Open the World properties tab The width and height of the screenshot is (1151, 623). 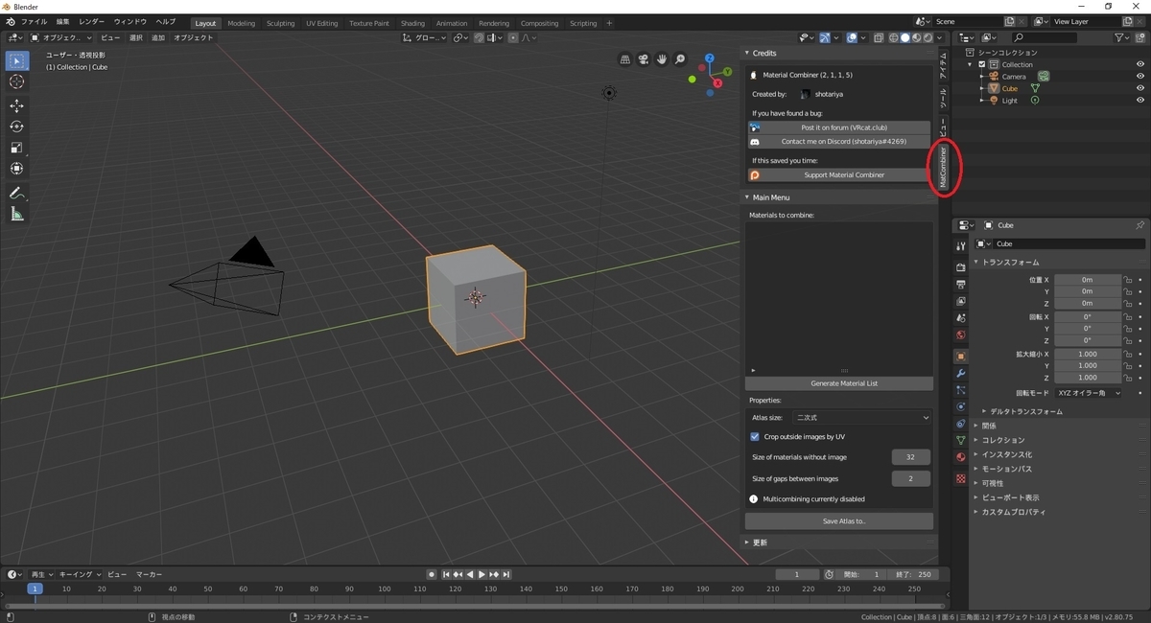961,335
